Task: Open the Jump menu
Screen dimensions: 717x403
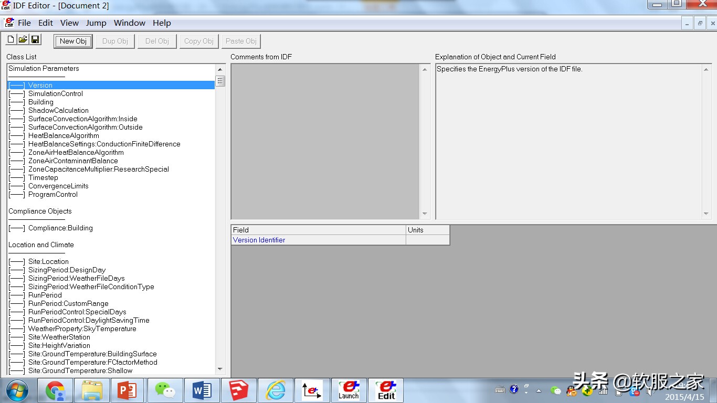Action: (96, 23)
